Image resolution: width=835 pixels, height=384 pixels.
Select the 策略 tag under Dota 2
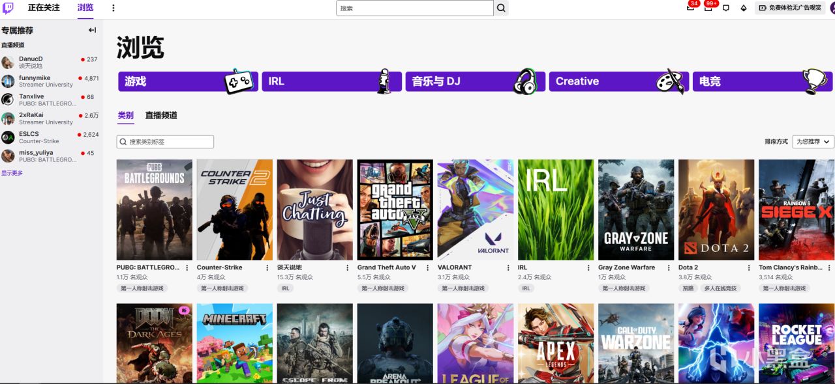pos(688,288)
